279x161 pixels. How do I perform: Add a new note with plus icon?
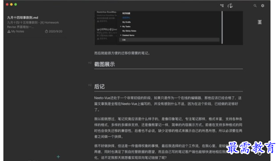click(x=58, y=157)
